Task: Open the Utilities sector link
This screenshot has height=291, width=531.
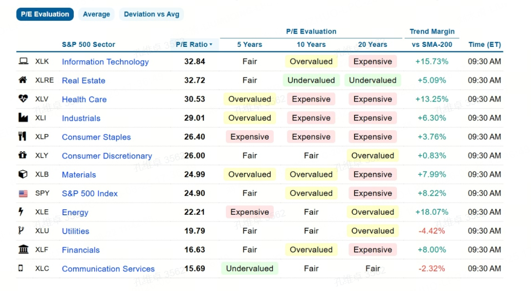Action: (x=76, y=231)
